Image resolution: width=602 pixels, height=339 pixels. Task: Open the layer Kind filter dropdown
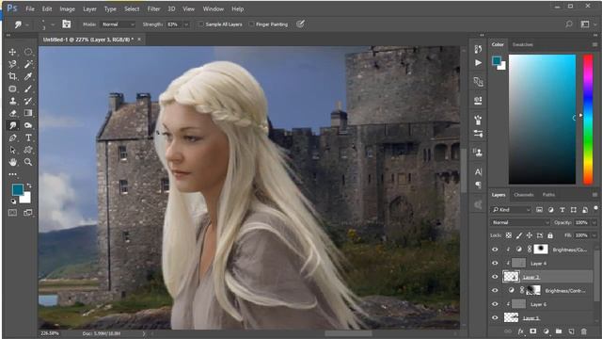512,210
